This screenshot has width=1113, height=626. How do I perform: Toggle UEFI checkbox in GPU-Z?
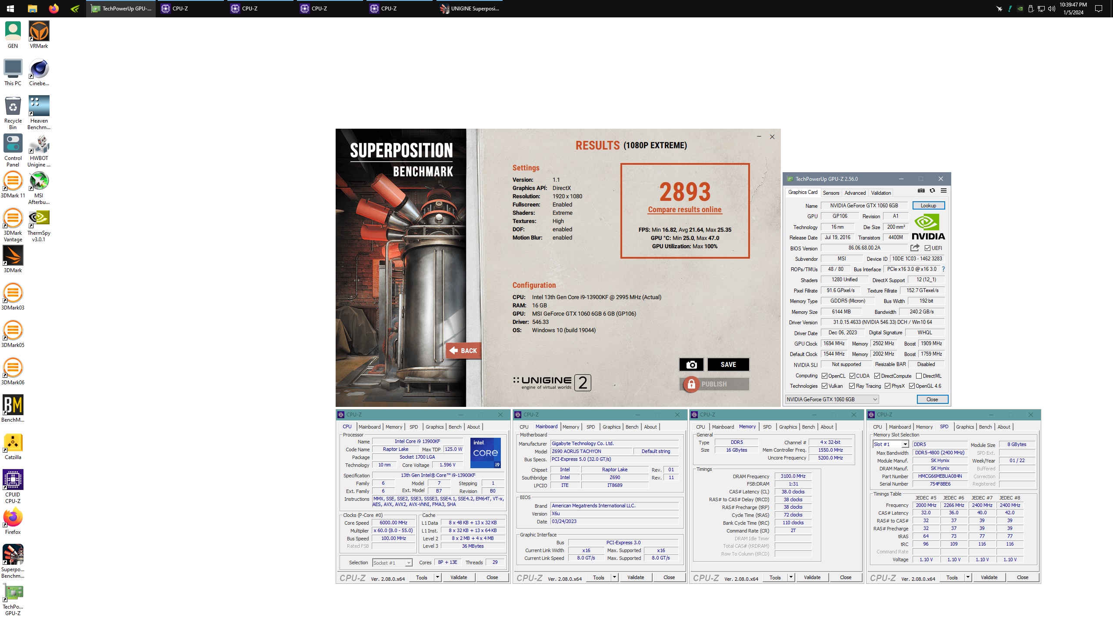[927, 248]
